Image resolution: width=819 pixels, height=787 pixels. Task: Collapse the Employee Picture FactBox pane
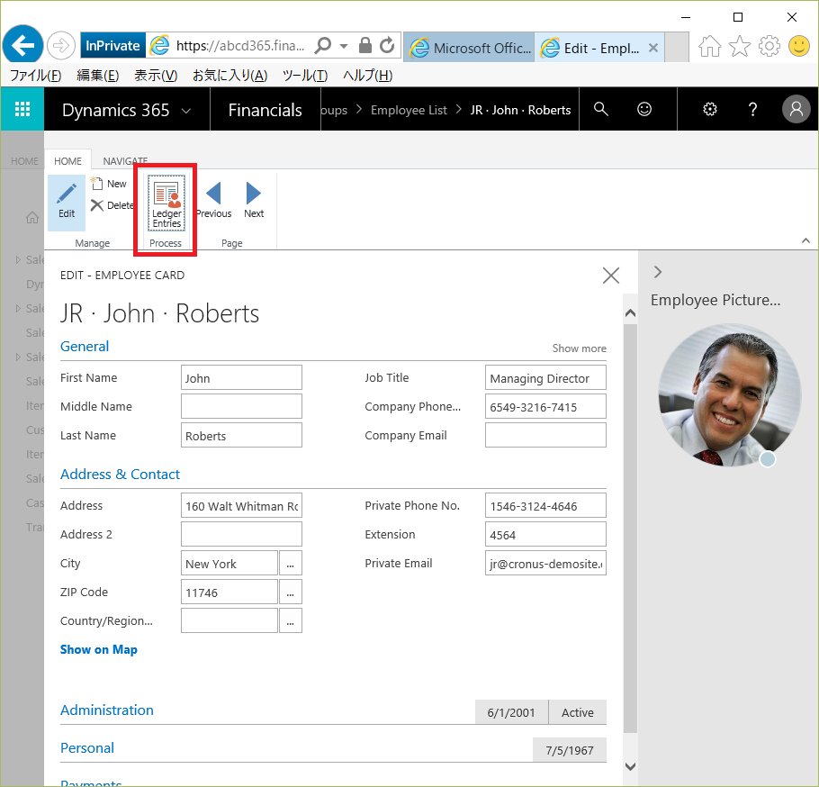click(658, 272)
